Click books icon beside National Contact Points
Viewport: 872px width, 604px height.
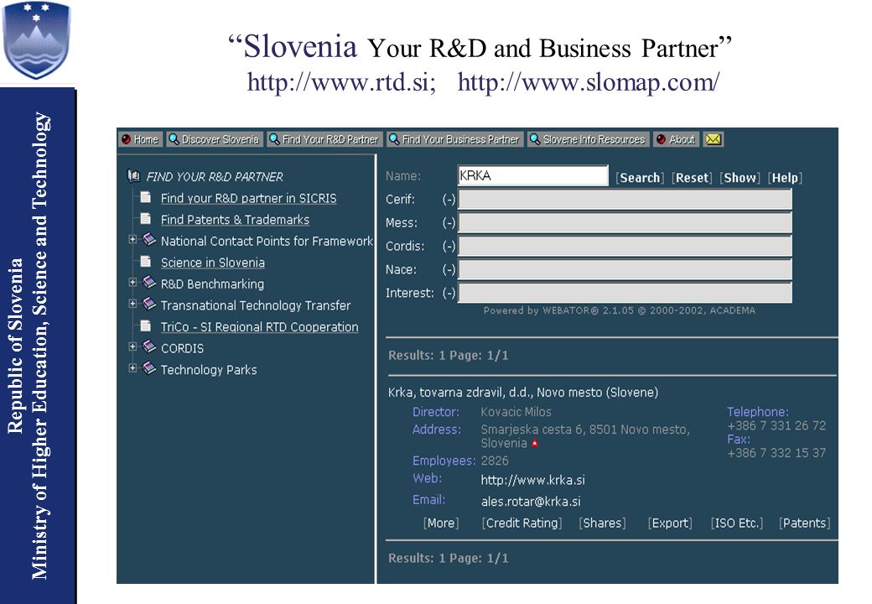click(x=148, y=240)
